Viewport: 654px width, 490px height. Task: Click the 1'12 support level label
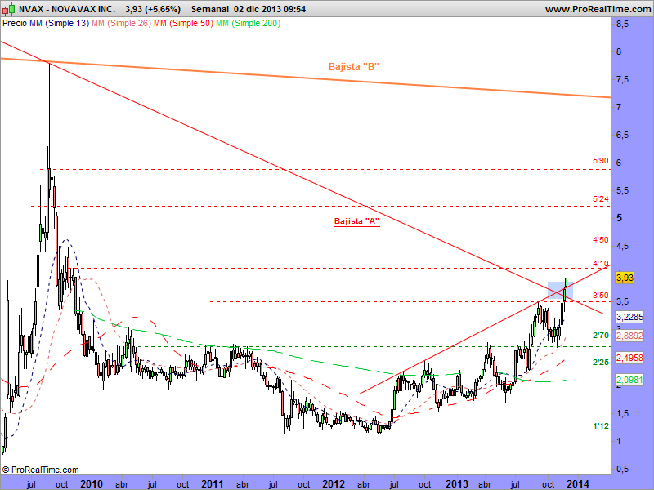tap(601, 426)
